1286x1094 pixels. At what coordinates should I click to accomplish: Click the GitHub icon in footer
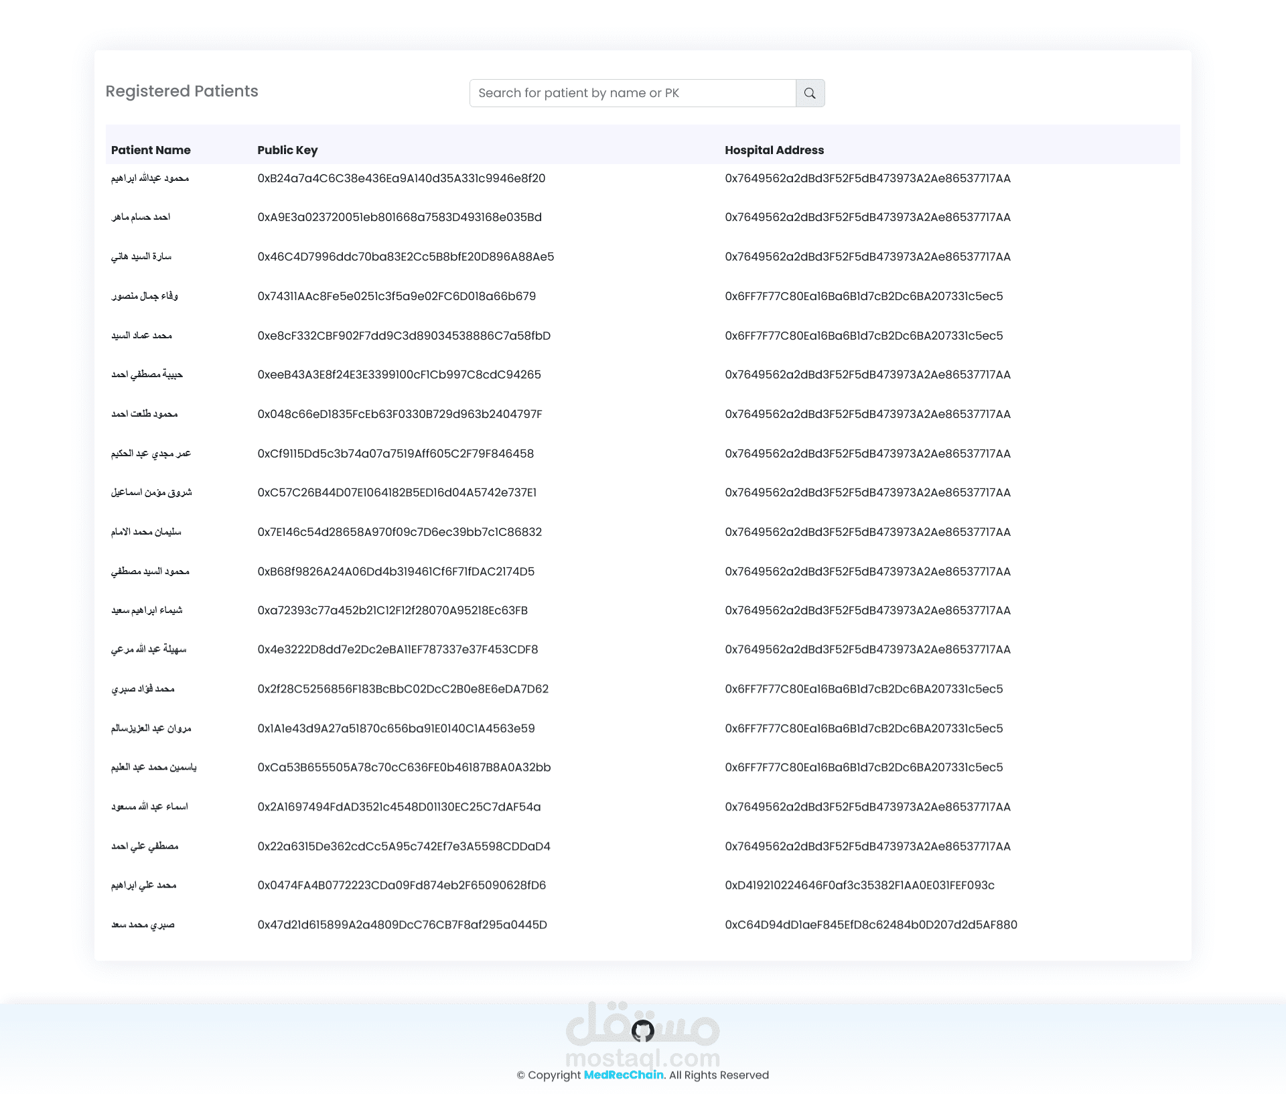(x=643, y=1031)
